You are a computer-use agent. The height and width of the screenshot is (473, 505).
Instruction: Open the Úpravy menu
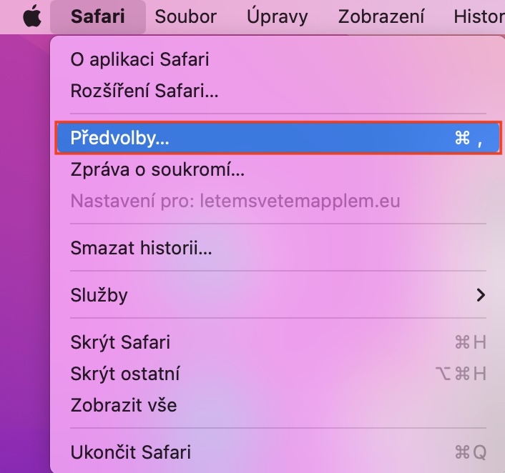click(278, 16)
